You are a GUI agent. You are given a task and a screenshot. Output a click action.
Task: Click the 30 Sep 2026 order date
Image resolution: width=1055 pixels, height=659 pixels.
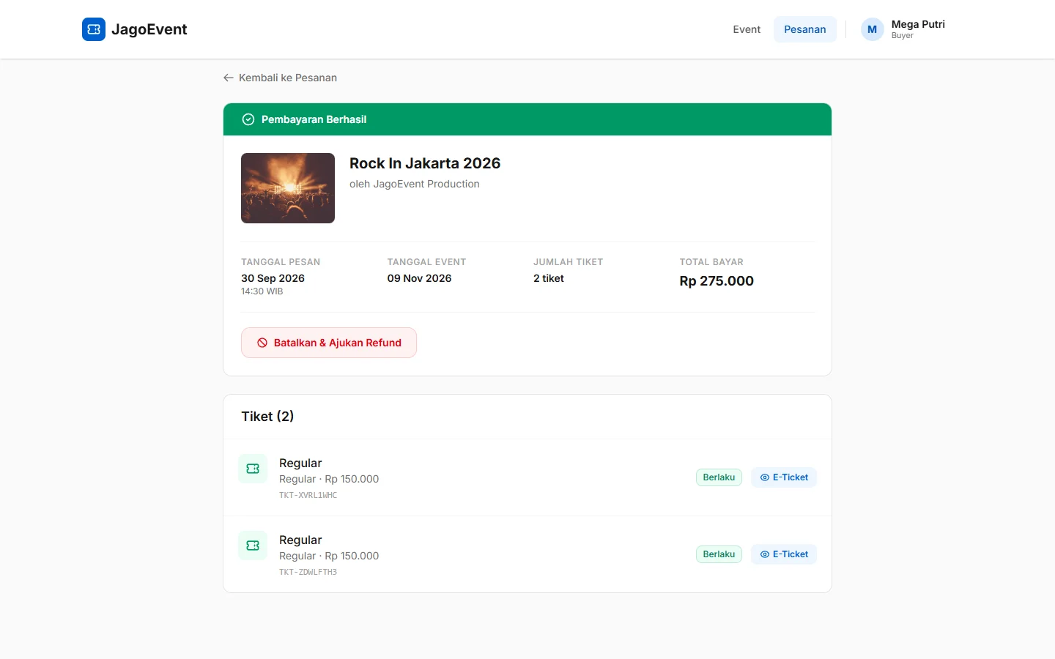click(273, 278)
